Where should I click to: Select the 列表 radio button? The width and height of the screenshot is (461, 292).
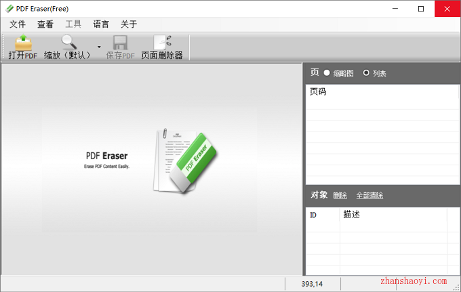click(x=367, y=73)
